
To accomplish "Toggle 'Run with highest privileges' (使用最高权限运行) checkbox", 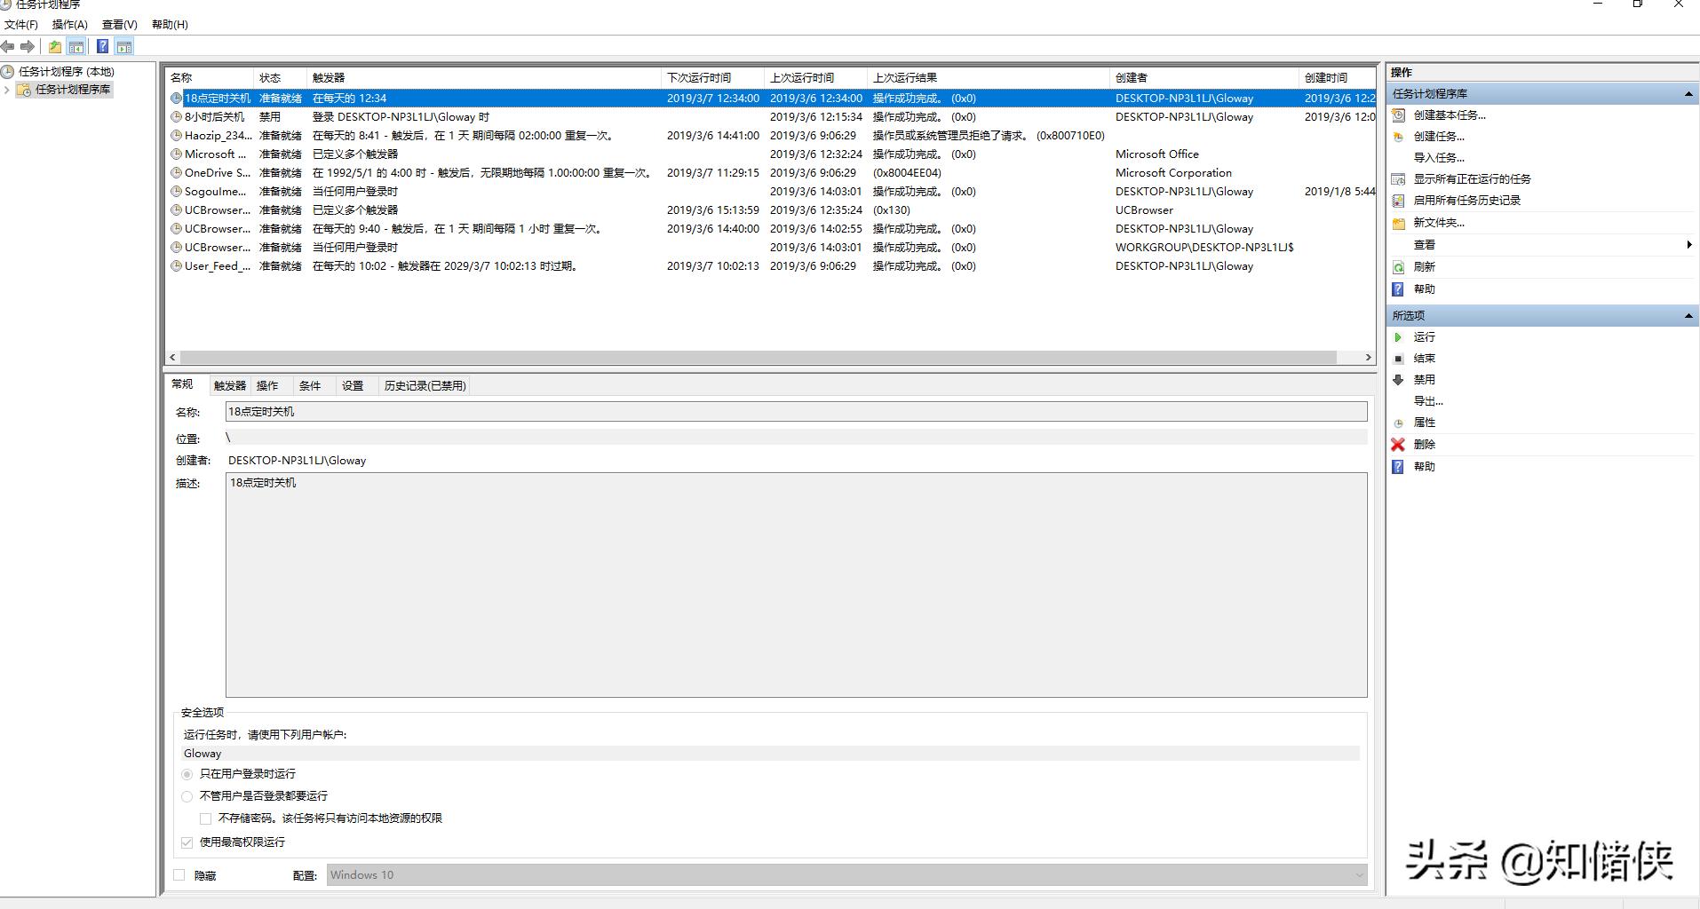I will click(187, 842).
